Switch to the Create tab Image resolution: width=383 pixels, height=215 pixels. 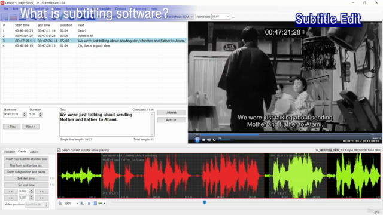22,151
